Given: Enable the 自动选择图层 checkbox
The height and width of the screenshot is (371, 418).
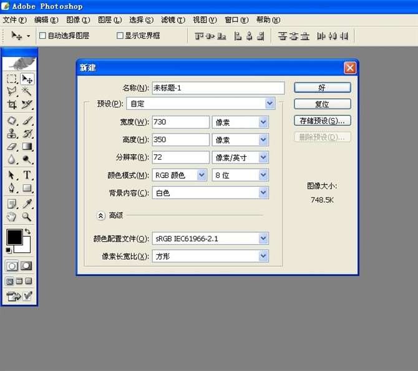Looking at the screenshot, I should tap(42, 36).
